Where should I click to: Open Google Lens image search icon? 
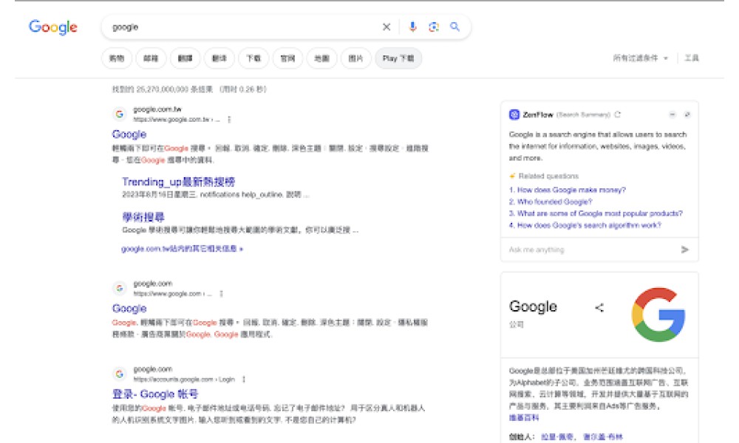[434, 27]
